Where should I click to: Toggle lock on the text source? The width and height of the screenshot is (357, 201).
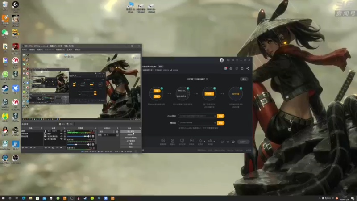tap(65, 131)
